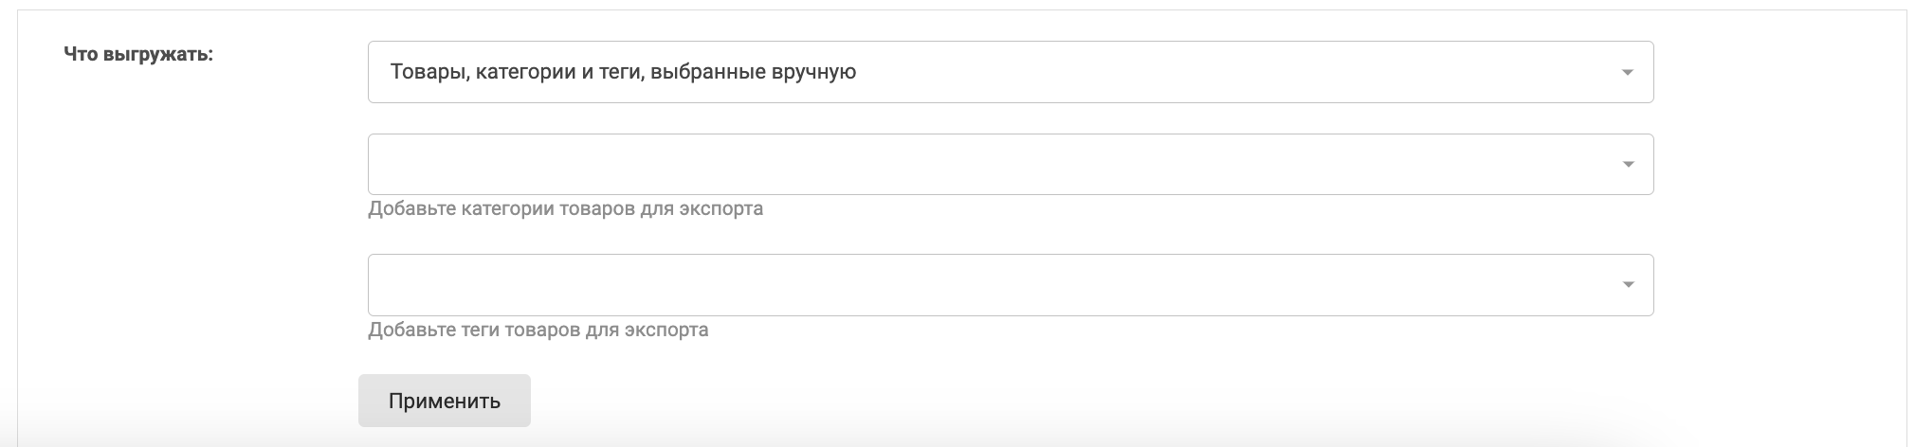This screenshot has height=447, width=1915.
Task: Expand the product categories selector arrow
Action: click(1628, 165)
